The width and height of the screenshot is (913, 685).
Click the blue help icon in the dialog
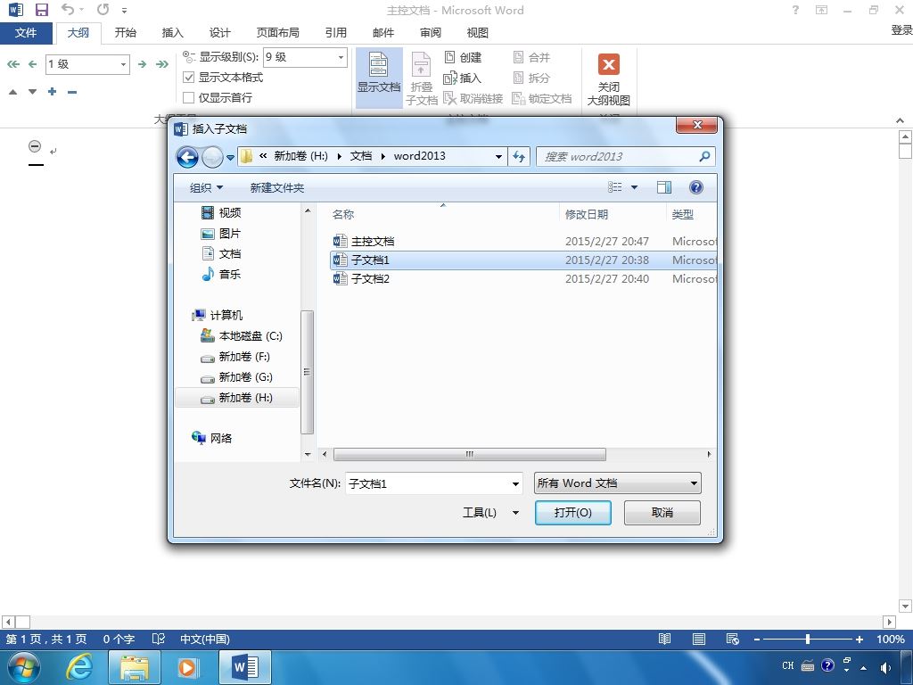pos(695,187)
